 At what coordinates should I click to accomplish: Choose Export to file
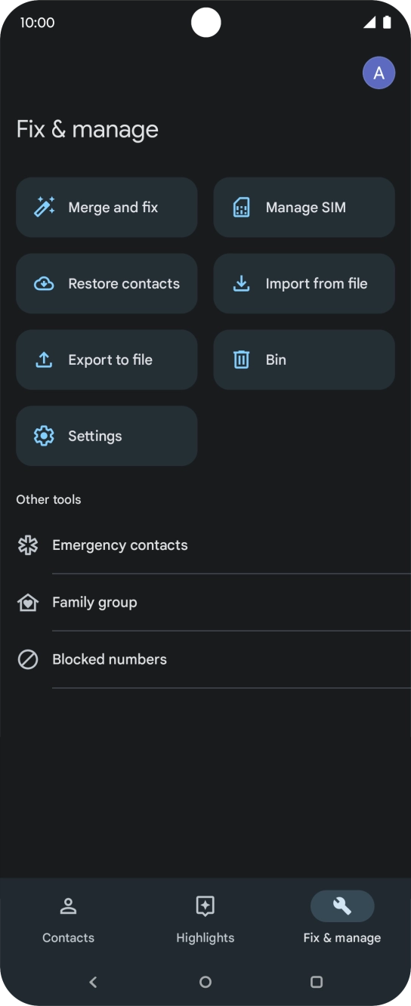click(107, 360)
